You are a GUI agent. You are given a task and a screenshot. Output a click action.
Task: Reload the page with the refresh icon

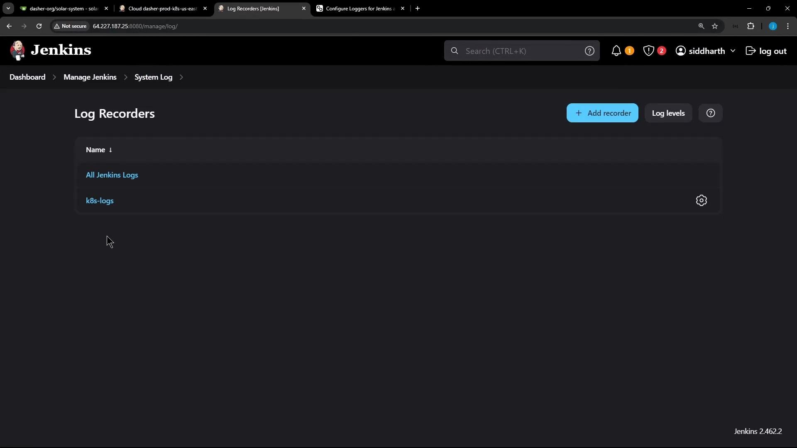point(39,26)
